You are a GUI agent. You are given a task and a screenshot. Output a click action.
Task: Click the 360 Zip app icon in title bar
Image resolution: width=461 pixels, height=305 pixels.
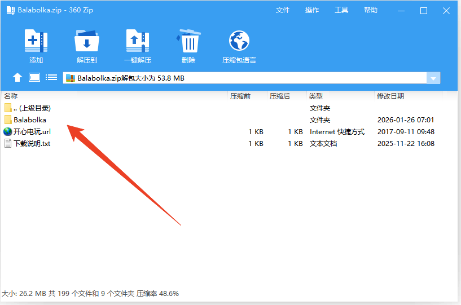click(11, 10)
